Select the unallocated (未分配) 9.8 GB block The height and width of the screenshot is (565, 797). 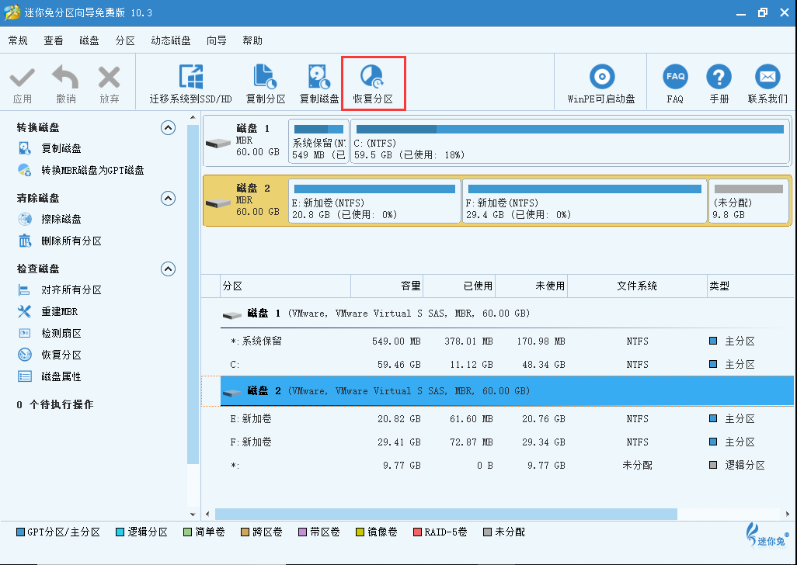coord(749,201)
